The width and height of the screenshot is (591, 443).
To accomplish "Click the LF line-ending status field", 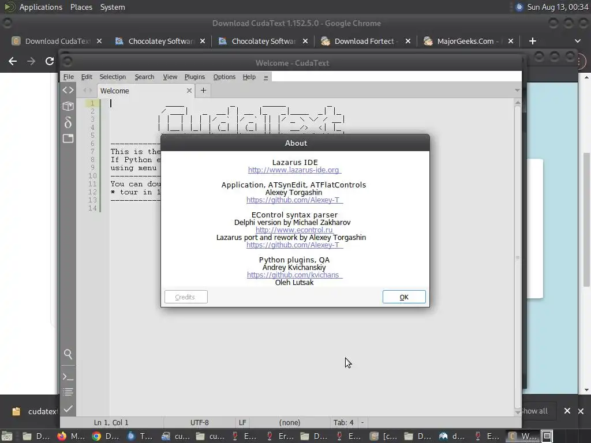I will [x=242, y=423].
